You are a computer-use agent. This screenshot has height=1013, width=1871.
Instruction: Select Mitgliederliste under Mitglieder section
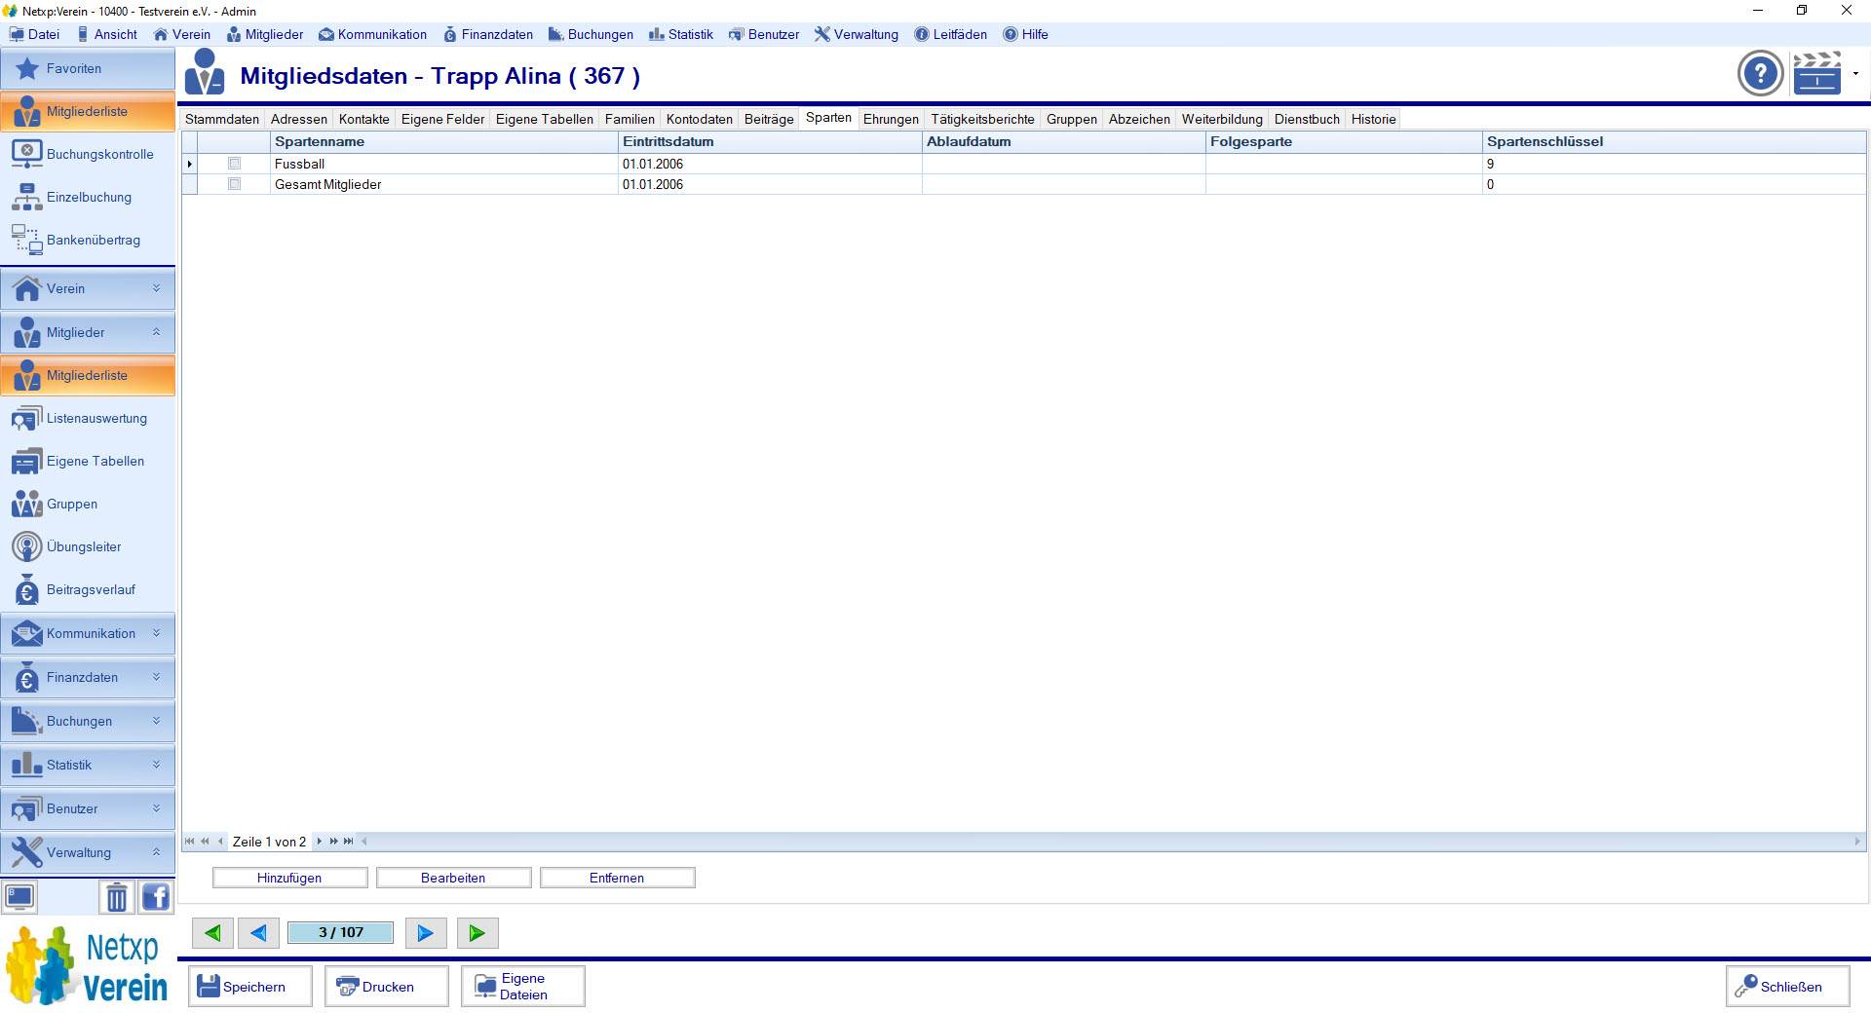[88, 376]
